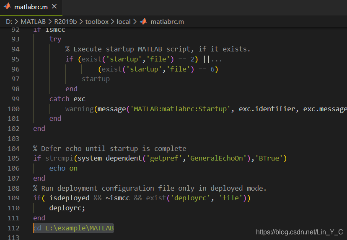Click 'isdeployed' on line 109

tap(69, 198)
